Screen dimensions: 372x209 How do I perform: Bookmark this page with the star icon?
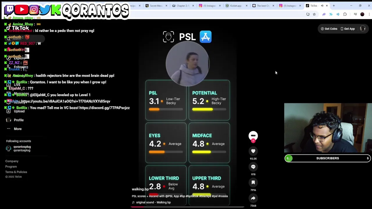pos(314,14)
